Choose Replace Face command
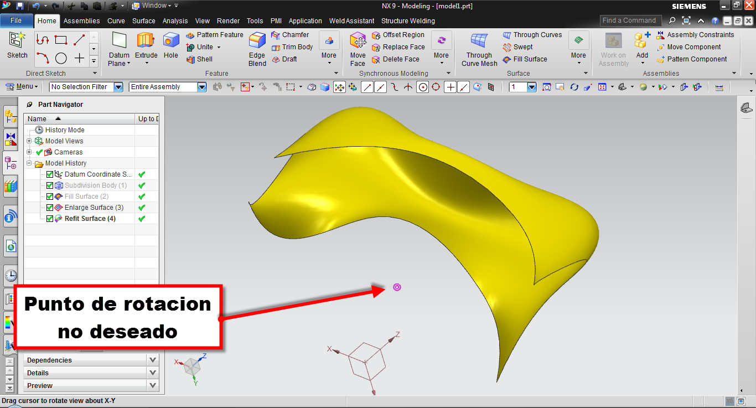 point(398,47)
